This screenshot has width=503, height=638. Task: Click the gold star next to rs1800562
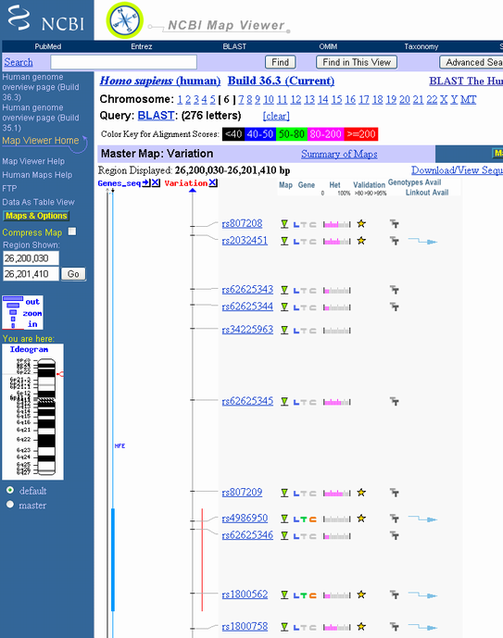click(361, 594)
